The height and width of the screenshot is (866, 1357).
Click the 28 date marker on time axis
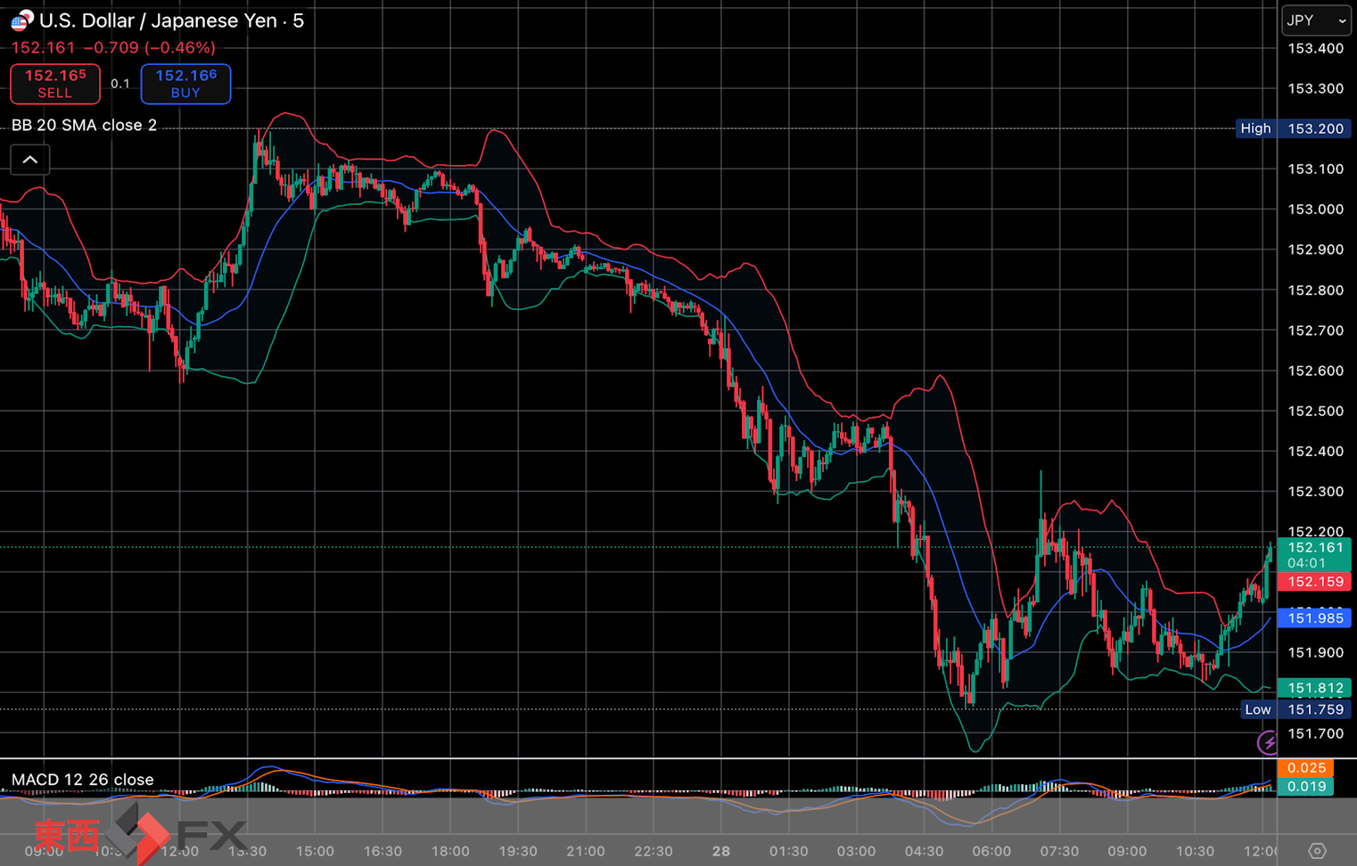point(720,851)
